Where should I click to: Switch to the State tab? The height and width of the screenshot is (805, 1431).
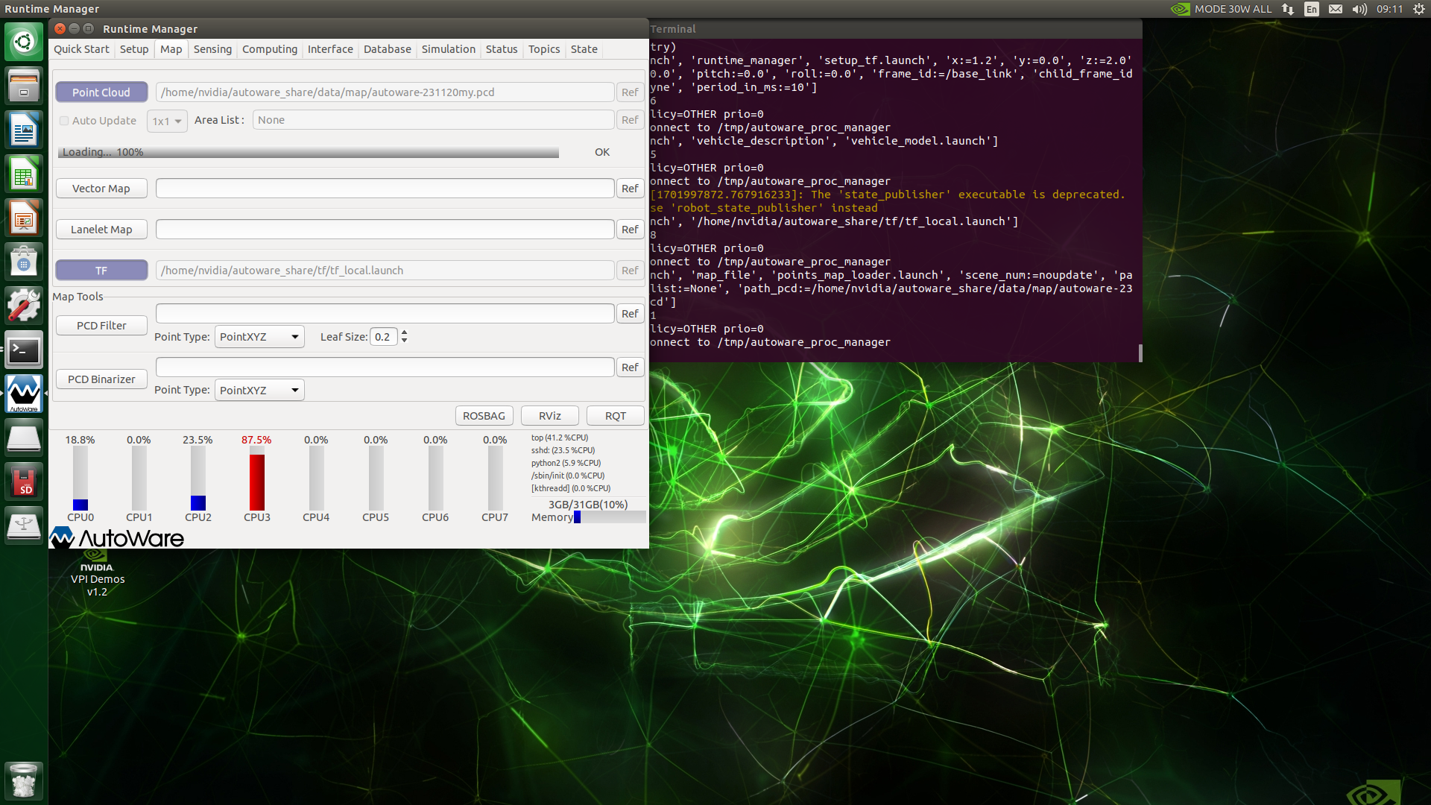pyautogui.click(x=584, y=49)
